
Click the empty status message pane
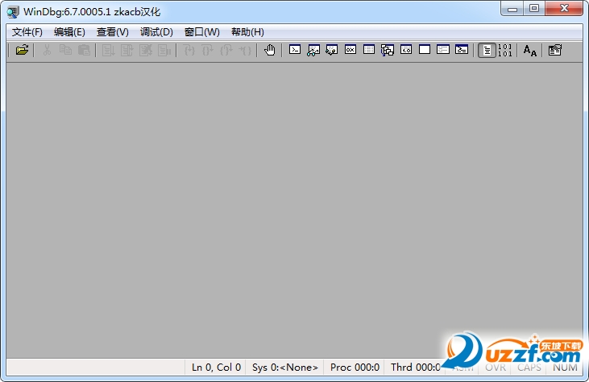pos(95,368)
